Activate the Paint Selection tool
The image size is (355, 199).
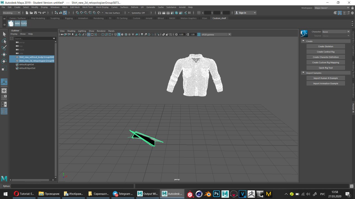click(x=4, y=48)
